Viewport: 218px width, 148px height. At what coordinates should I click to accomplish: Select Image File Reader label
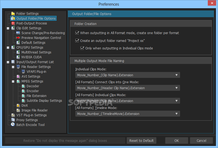[34, 110]
